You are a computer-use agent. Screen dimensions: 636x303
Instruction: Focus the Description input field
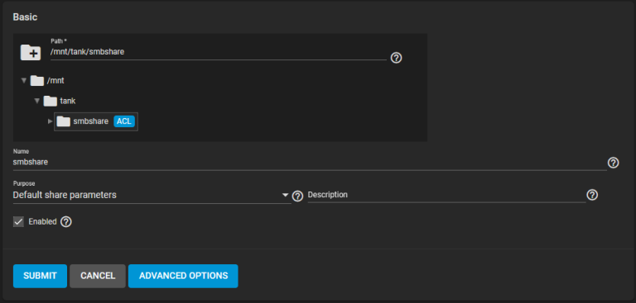(446, 195)
